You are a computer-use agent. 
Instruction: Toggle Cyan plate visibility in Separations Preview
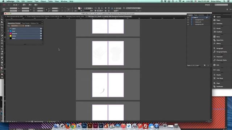[x=8, y=31]
